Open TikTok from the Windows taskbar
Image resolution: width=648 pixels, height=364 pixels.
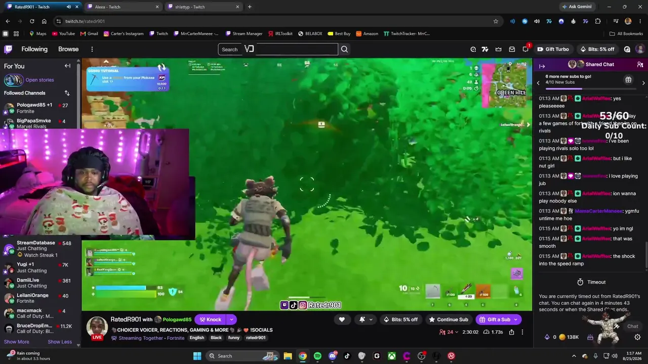347,356
